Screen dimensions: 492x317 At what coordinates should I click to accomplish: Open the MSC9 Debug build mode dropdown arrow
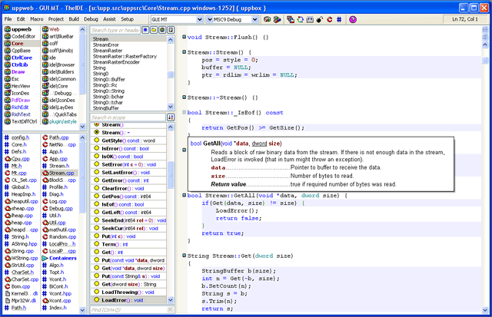tap(254, 19)
